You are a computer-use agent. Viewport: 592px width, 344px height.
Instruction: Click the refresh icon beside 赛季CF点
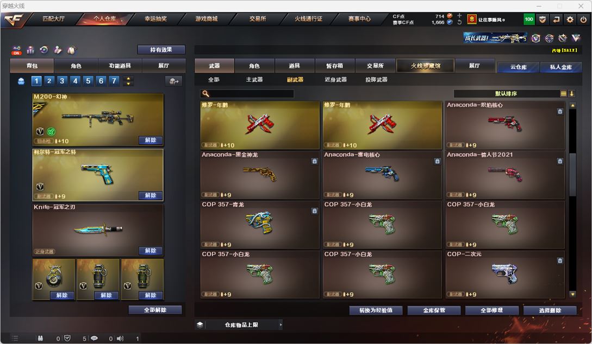[459, 22]
